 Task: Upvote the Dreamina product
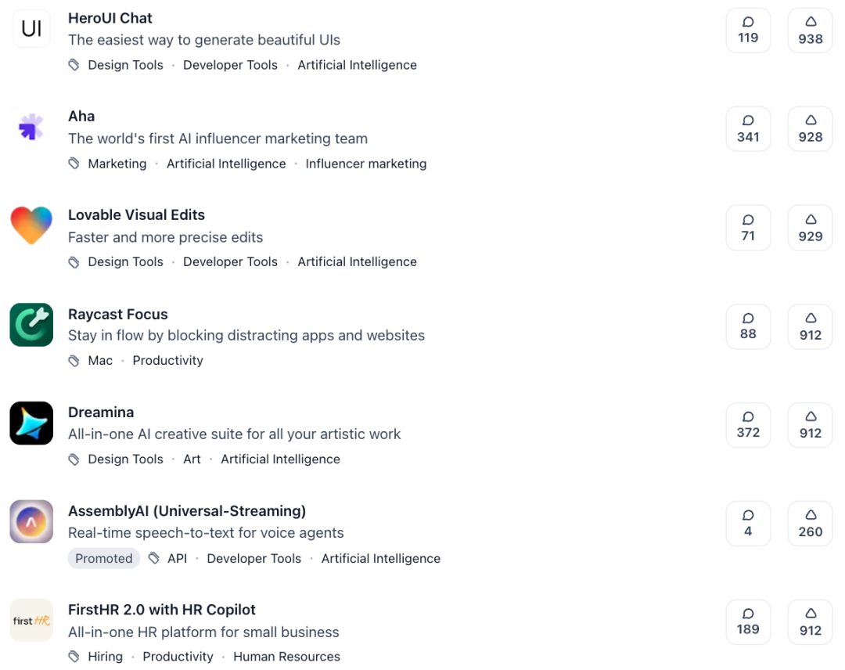click(810, 425)
